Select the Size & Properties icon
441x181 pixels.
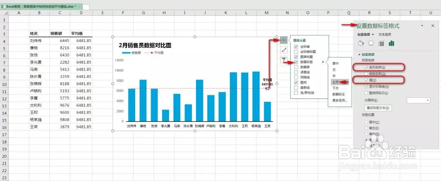pyautogui.click(x=381, y=43)
